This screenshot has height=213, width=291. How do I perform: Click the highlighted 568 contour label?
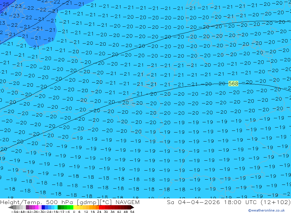click(x=233, y=84)
